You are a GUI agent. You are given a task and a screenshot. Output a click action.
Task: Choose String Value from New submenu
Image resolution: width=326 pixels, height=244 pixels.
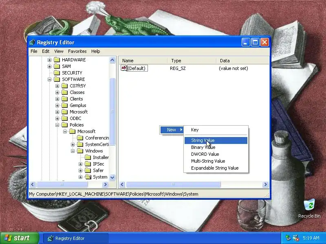click(216, 140)
